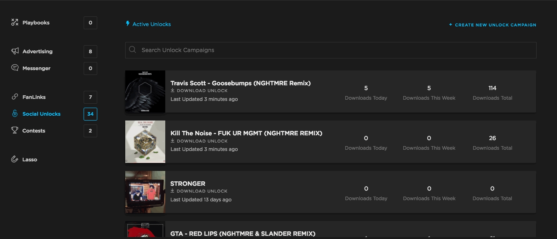Click the Contests trophy icon
Viewport: 557px width, 239px height.
pyautogui.click(x=15, y=130)
